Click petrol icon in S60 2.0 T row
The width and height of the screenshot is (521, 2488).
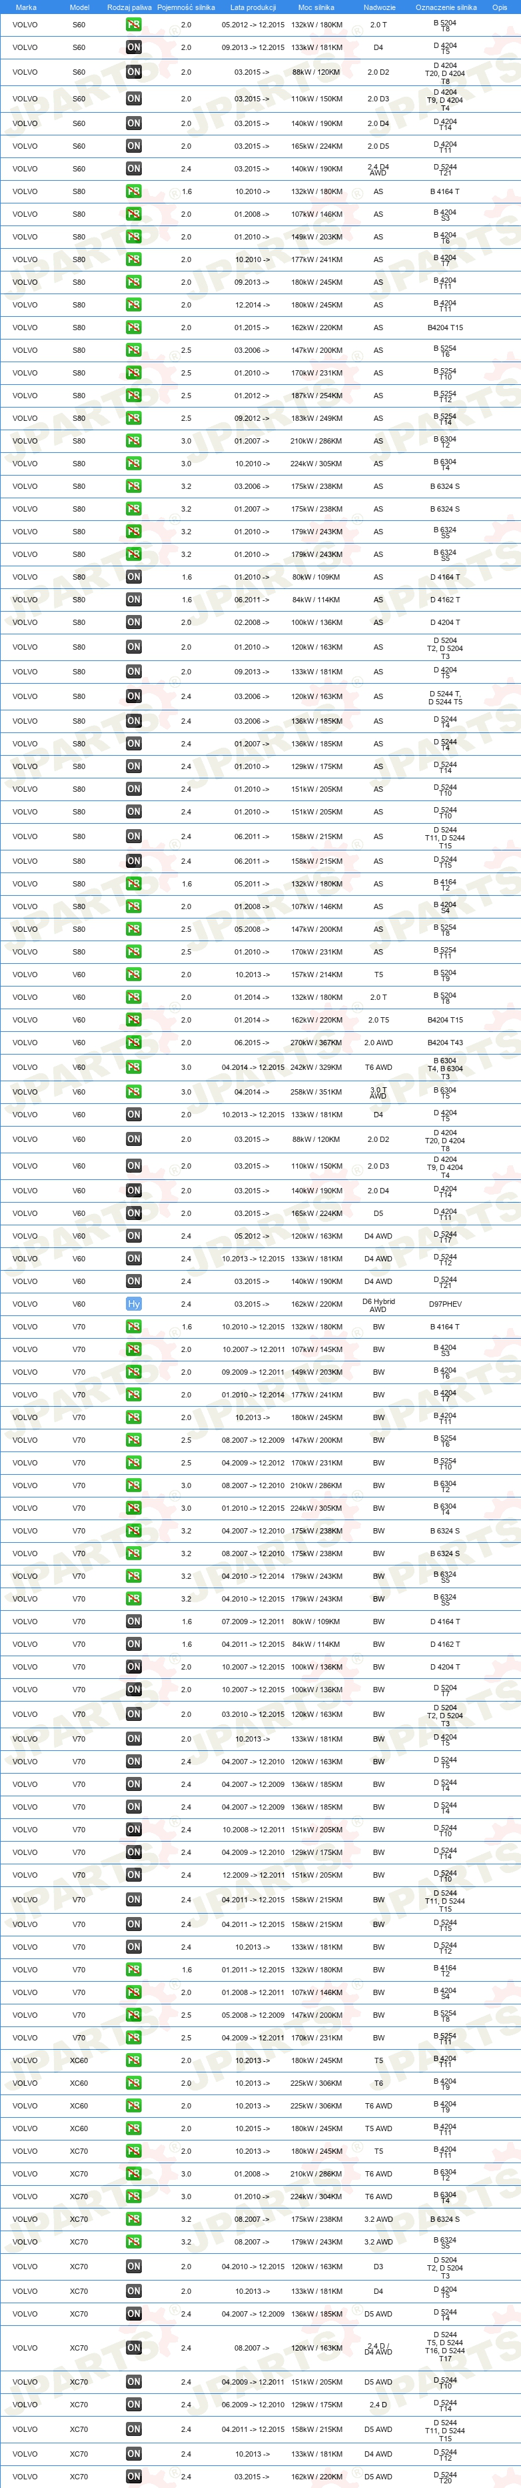pos(133,24)
